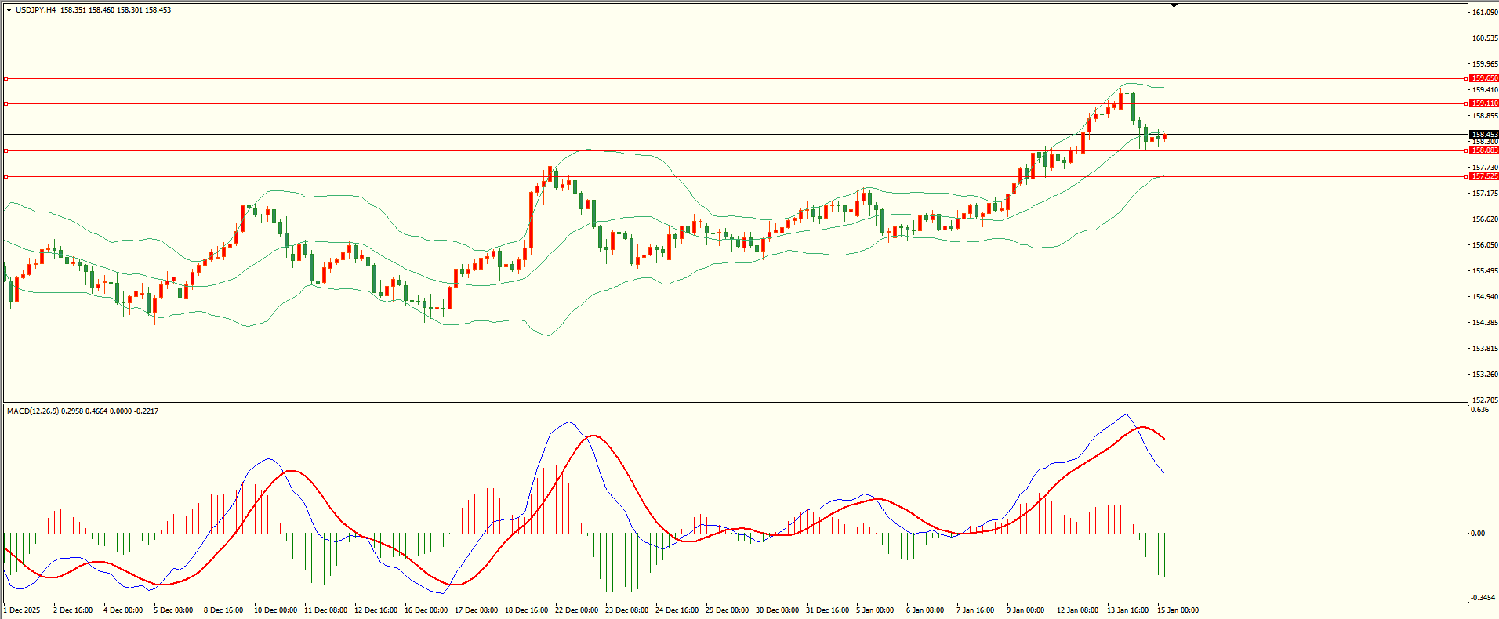The height and width of the screenshot is (619, 1499).
Task: Select the 159.650 line's left handle
Action: coord(6,78)
